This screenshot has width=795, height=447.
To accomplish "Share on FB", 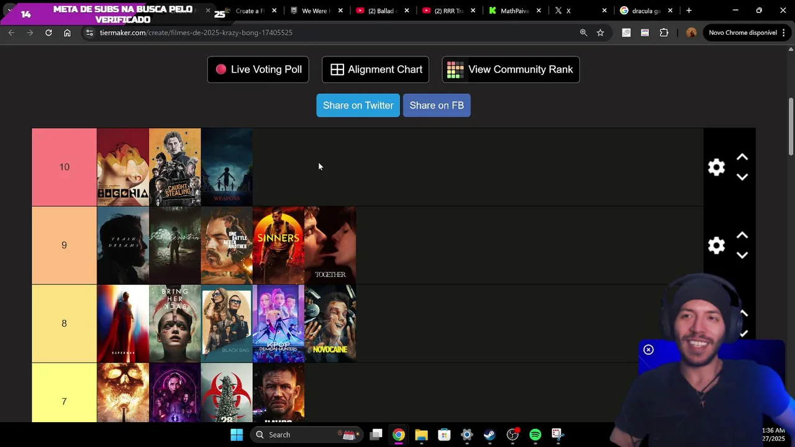I will coord(437,106).
